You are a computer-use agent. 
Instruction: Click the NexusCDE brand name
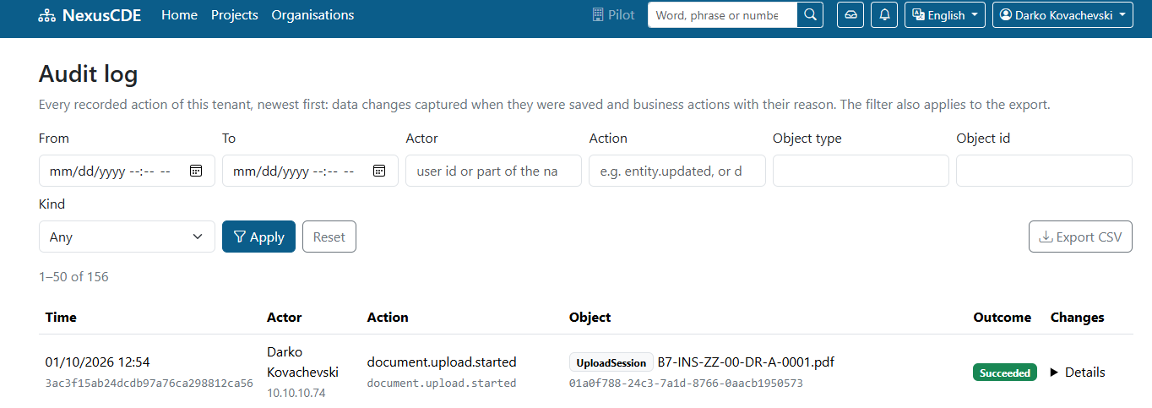click(x=102, y=15)
